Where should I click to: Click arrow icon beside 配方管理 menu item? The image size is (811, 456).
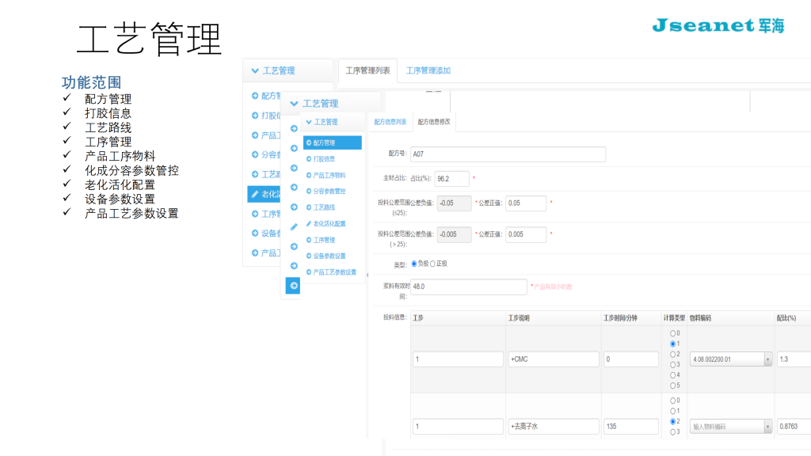pos(308,142)
